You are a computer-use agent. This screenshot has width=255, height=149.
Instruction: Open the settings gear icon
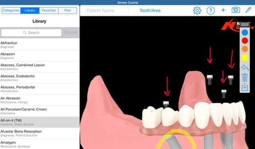tap(197, 11)
